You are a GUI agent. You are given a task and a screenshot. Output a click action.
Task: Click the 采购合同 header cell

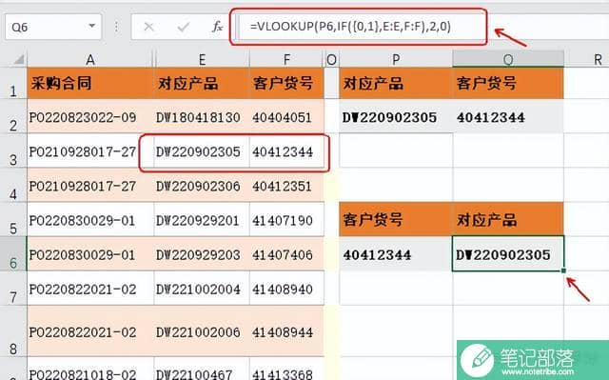click(x=90, y=83)
